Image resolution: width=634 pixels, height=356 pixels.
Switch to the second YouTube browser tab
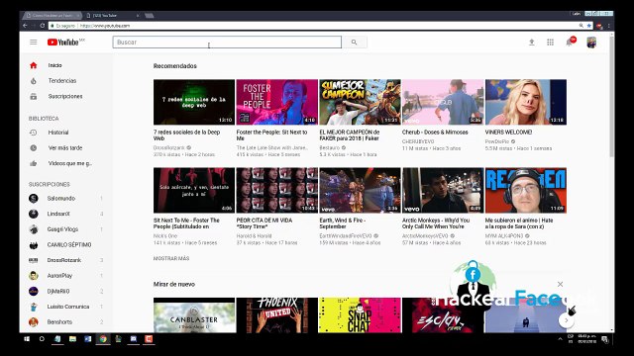coord(112,16)
